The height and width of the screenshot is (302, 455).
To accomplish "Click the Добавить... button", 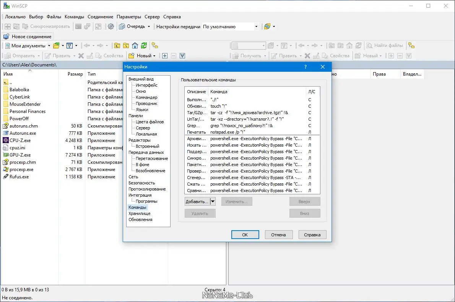I will 197,202.
